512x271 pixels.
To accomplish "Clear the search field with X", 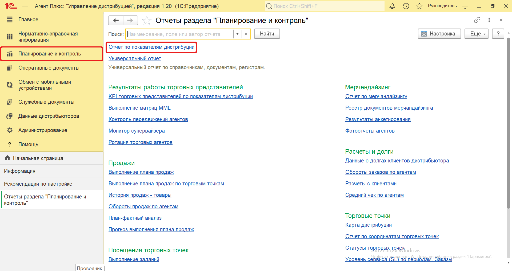I will tap(246, 34).
